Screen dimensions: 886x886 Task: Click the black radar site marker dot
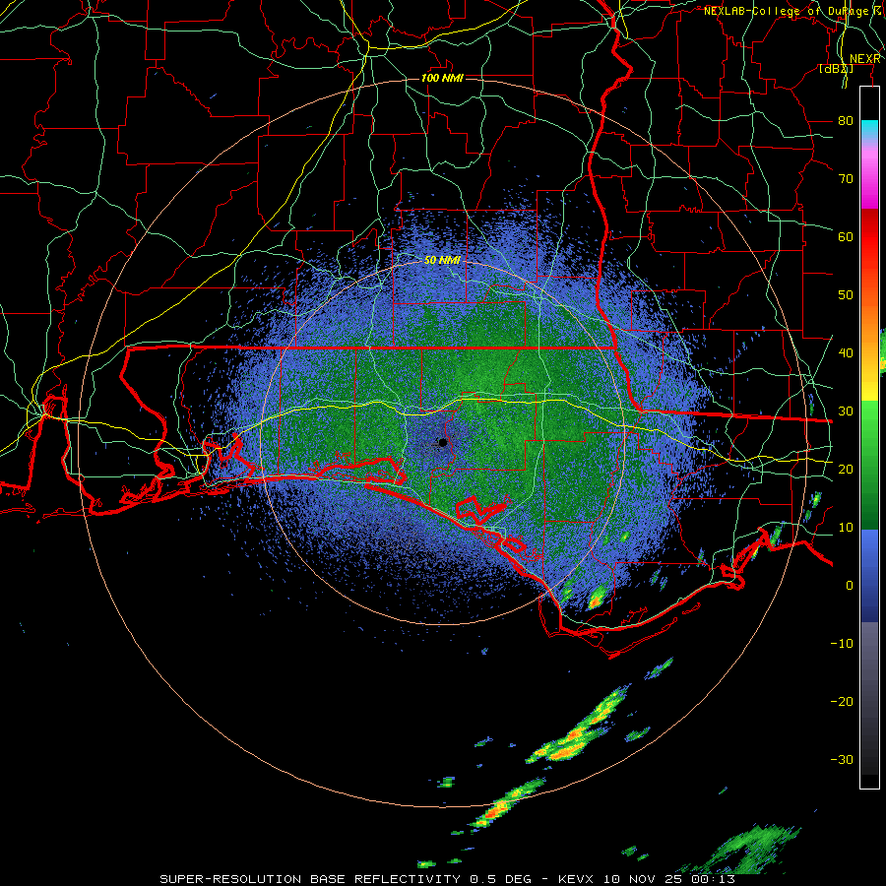pyautogui.click(x=443, y=442)
